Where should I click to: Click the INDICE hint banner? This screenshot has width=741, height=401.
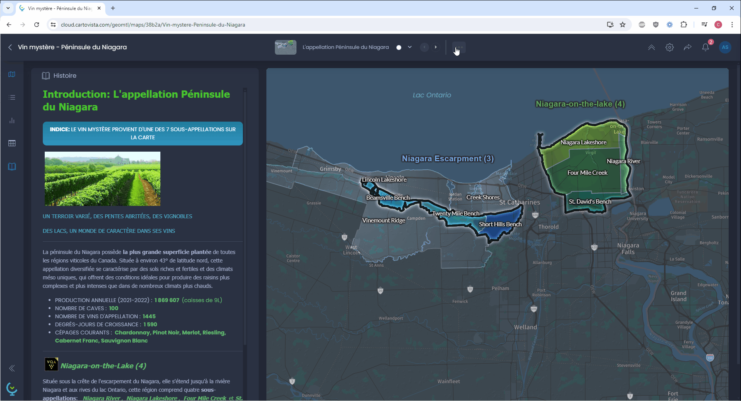click(143, 134)
